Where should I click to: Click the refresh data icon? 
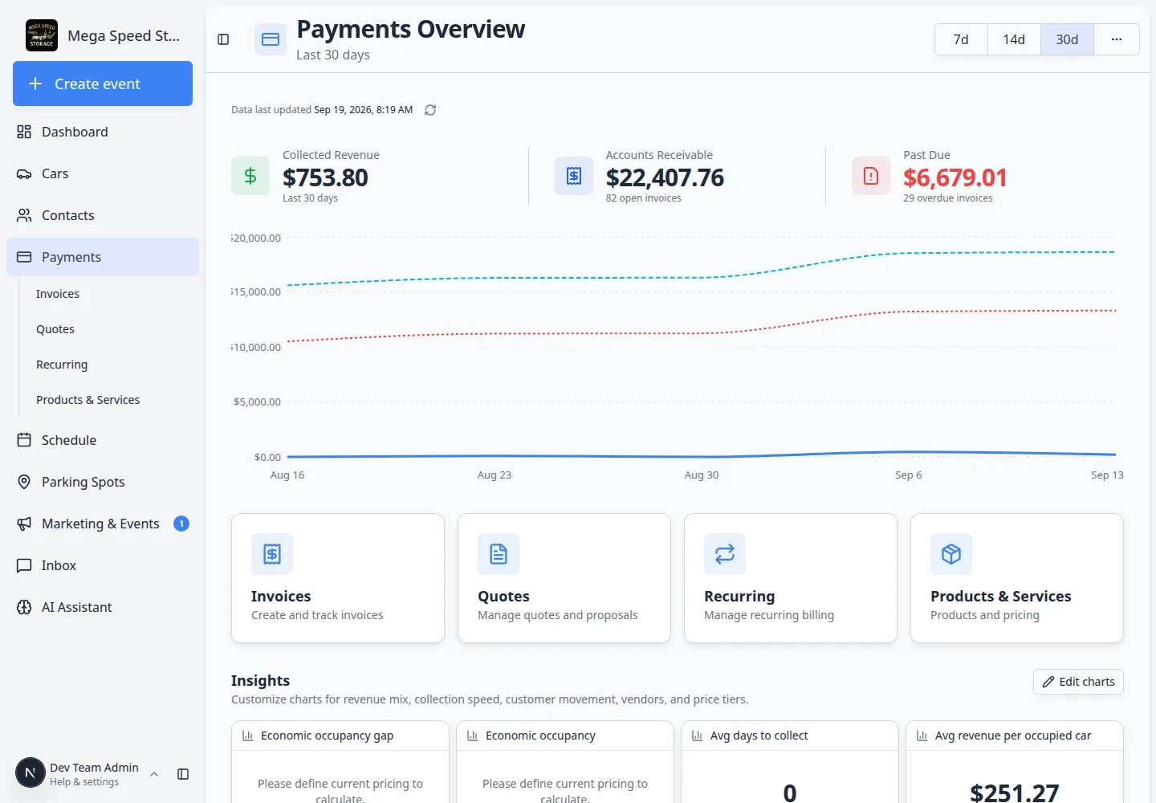(x=430, y=110)
